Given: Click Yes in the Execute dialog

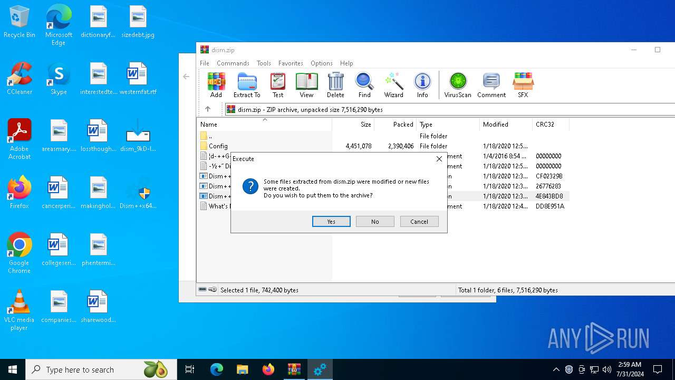Looking at the screenshot, I should coord(331,222).
